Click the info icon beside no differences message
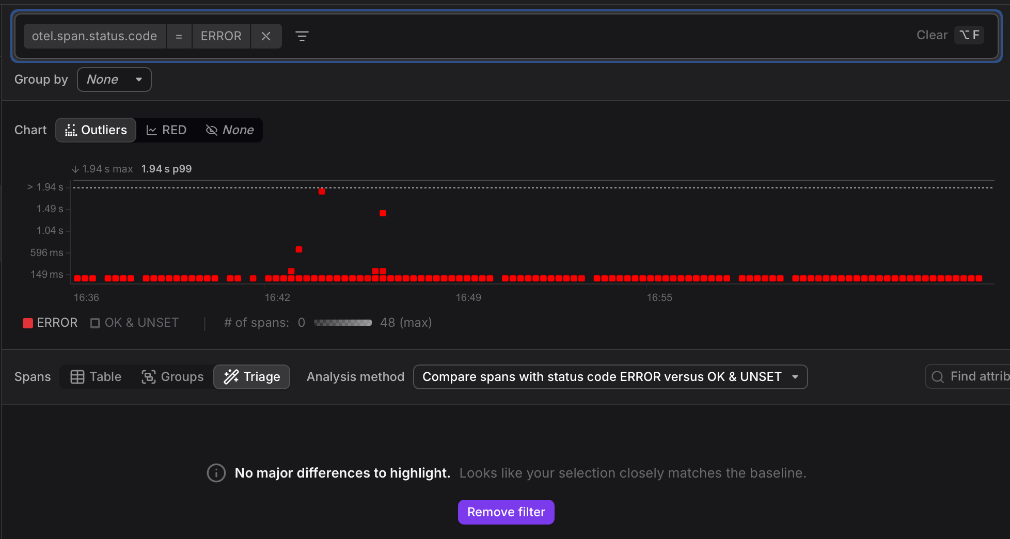The image size is (1010, 539). click(216, 473)
